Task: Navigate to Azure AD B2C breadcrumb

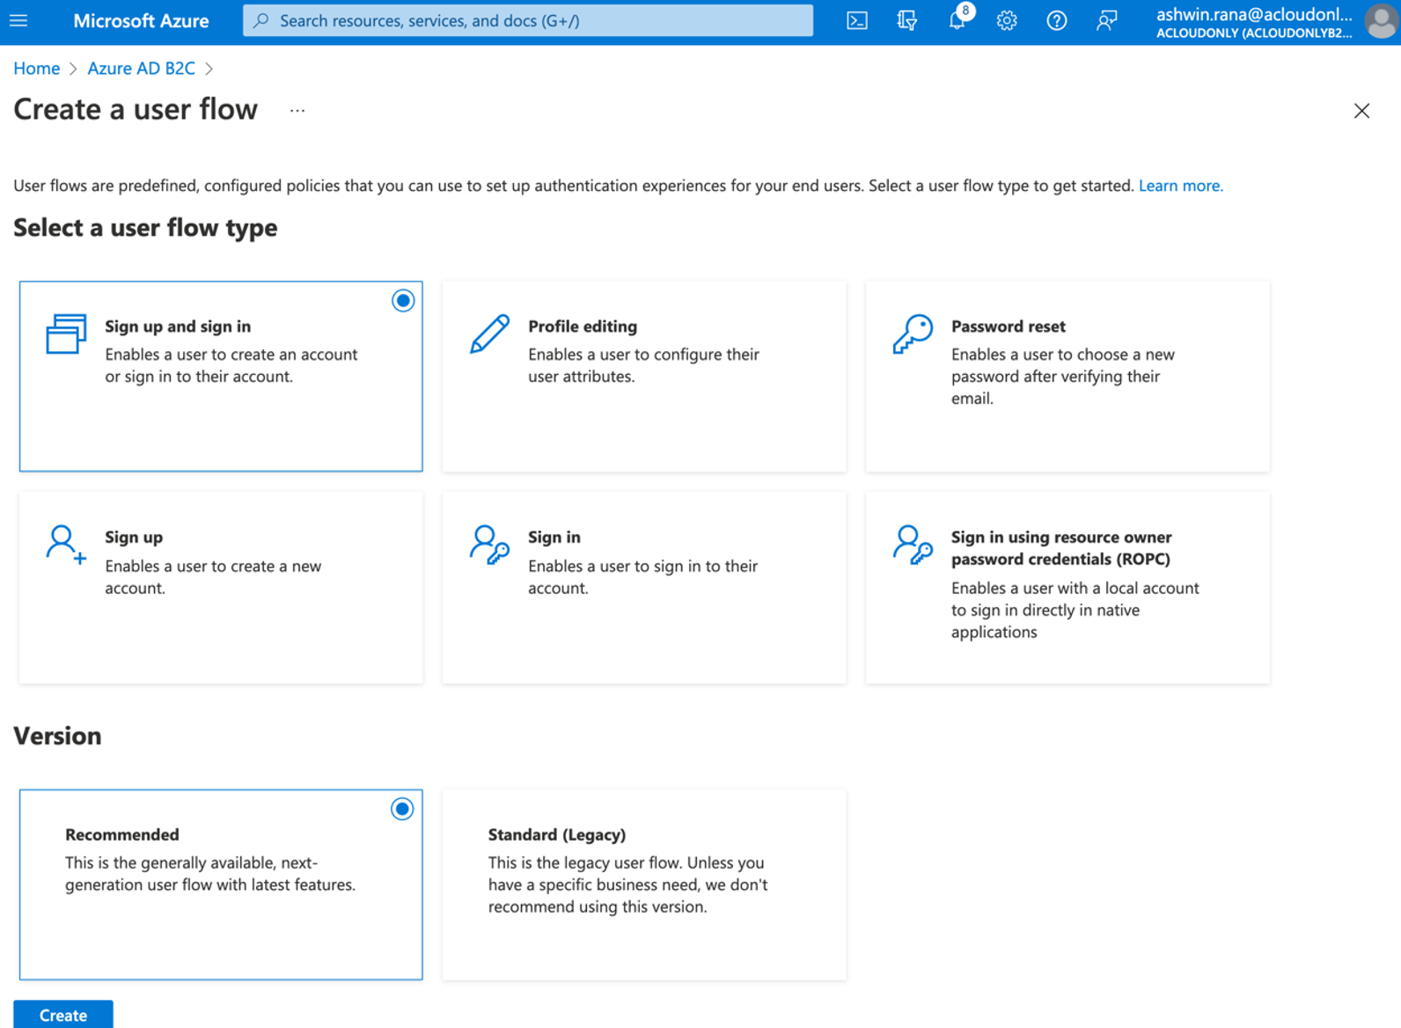Action: (x=141, y=69)
